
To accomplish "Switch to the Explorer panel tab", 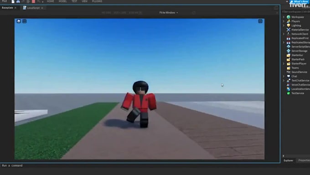I will (289, 160).
